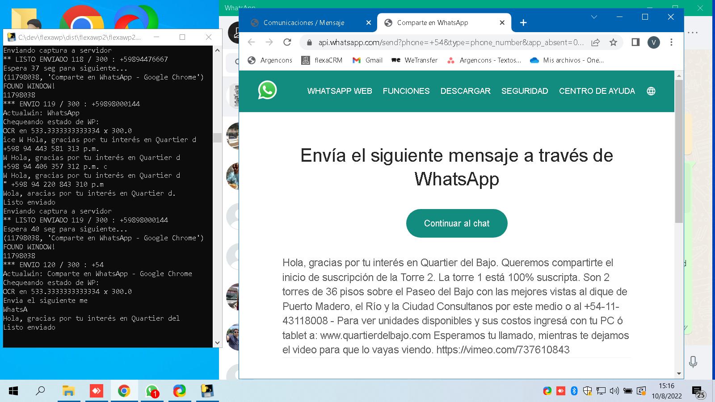Viewport: 715px width, 402px height.
Task: Open a new Chrome tab
Action: [x=524, y=23]
